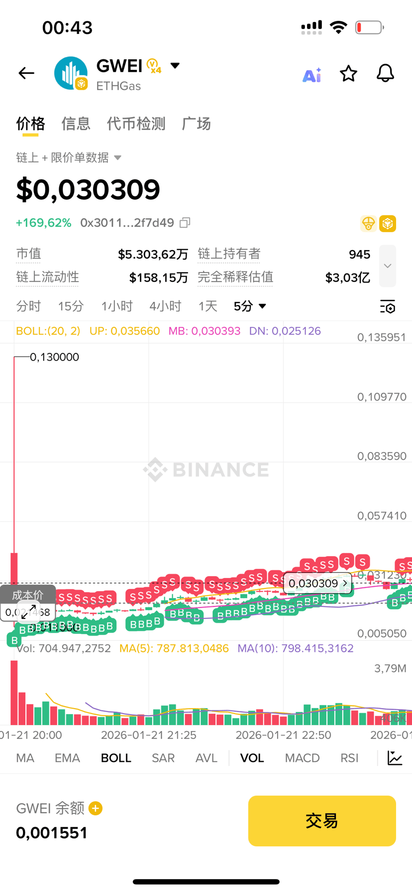Viewport: 412px width, 893px height.
Task: Tap the MA(5) volume average text
Action: pyautogui.click(x=174, y=648)
